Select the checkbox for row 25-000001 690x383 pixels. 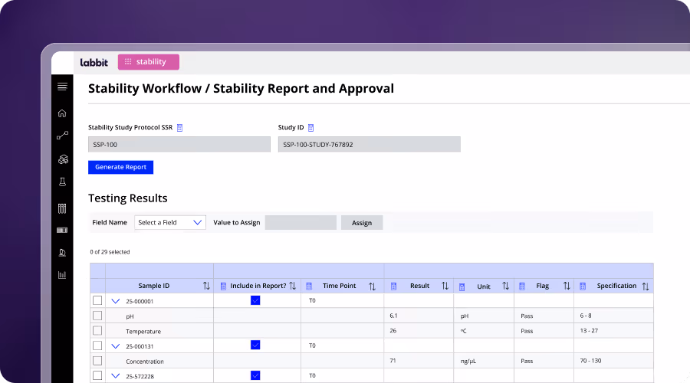point(97,300)
